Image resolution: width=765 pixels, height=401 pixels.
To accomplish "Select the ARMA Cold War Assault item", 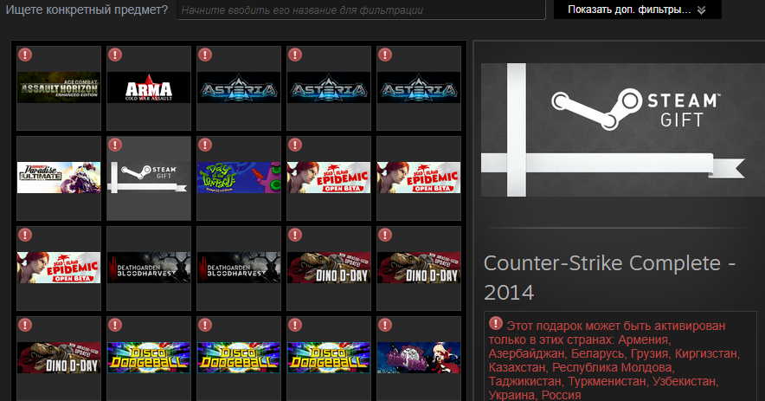I will [149, 88].
